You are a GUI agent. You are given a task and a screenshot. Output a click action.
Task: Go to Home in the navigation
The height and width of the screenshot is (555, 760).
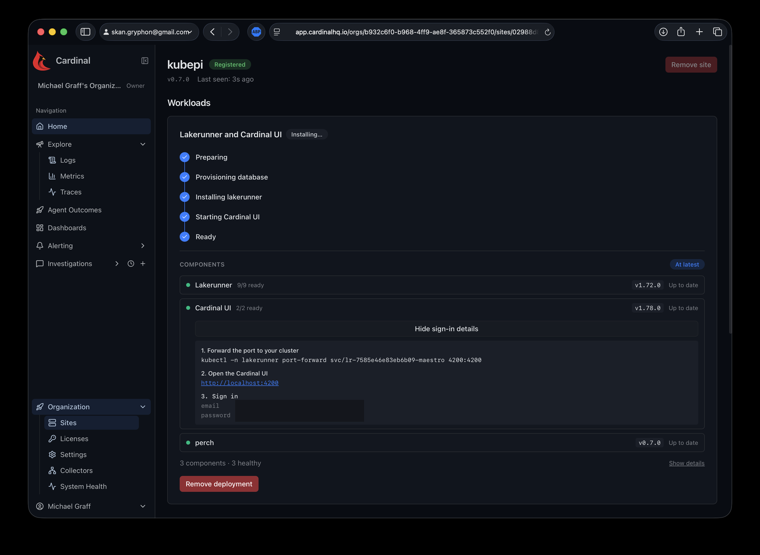(91, 126)
